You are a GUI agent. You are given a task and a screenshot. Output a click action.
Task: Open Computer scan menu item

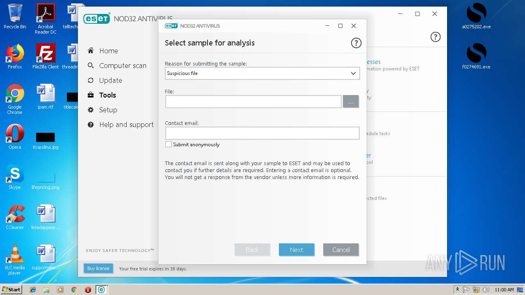[123, 66]
